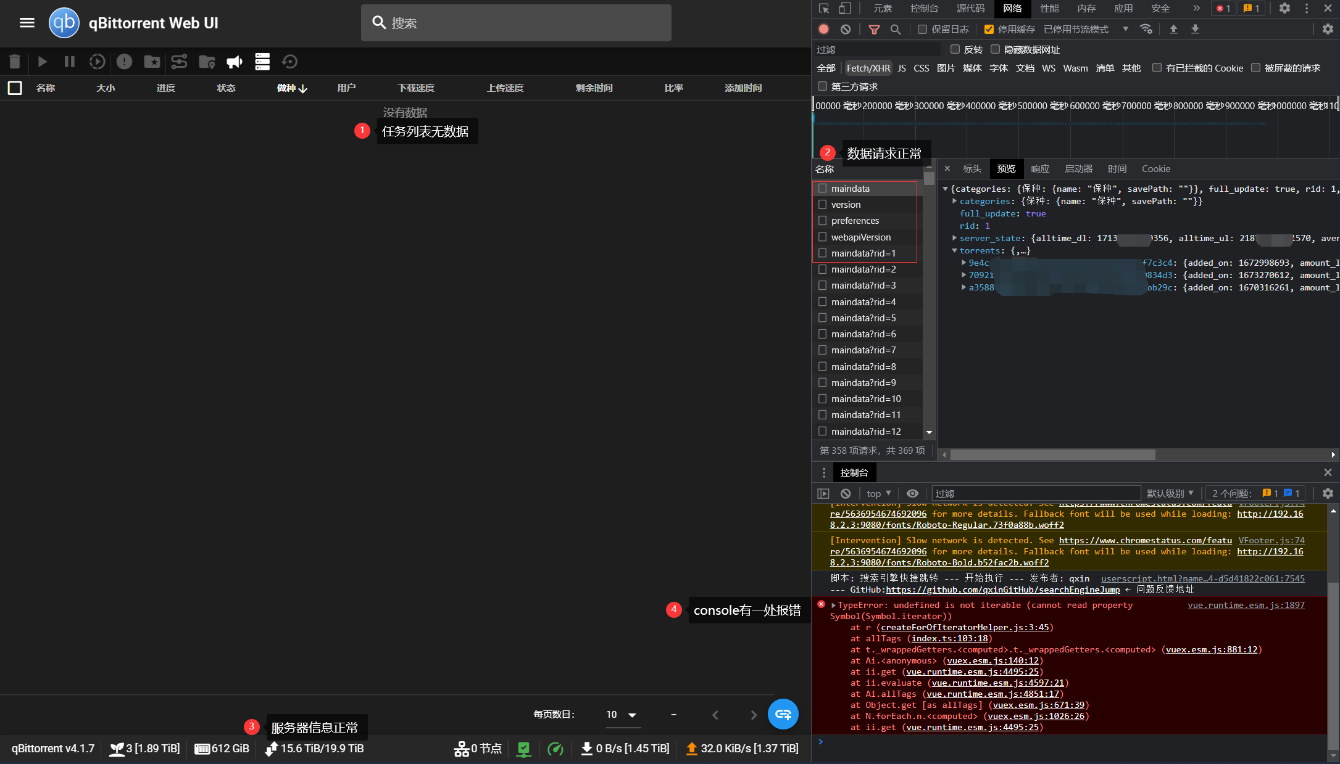Click the refresh history icon in toolbar

(x=289, y=62)
